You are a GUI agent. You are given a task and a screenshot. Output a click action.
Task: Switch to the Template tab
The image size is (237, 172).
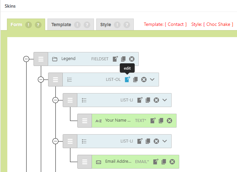61,25
